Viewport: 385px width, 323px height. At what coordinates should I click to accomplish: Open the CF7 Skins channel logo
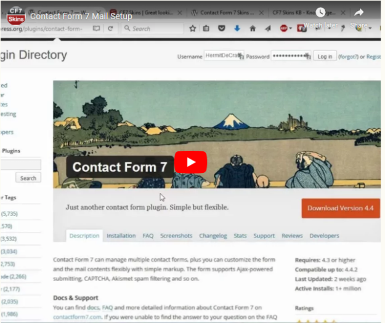coord(16,16)
